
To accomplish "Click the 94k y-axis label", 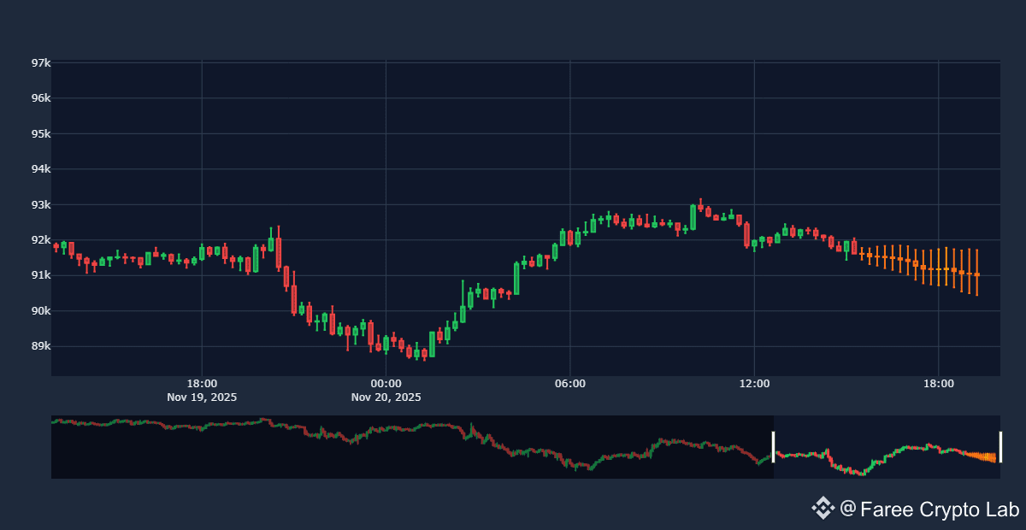I will tap(41, 169).
